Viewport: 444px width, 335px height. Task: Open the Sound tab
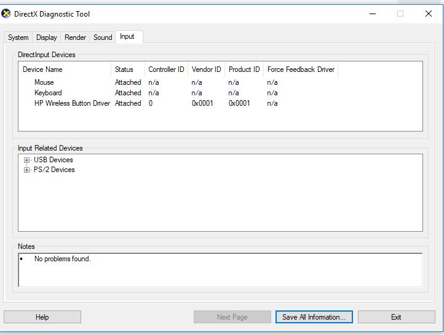[103, 37]
